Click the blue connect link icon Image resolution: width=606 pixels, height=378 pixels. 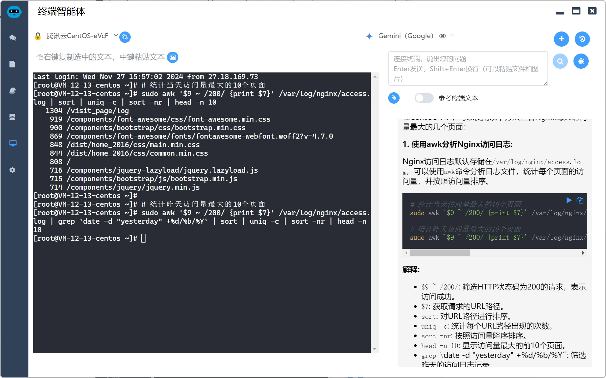click(x=125, y=37)
